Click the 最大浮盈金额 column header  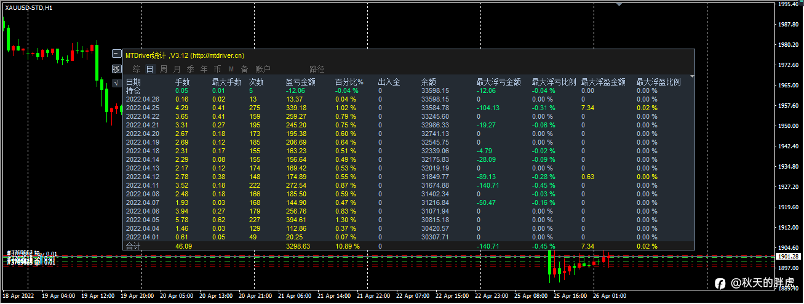click(x=603, y=82)
